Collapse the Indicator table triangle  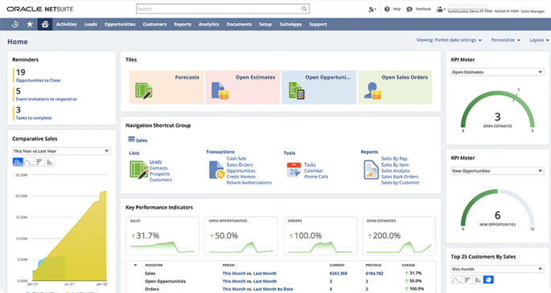pos(135,265)
